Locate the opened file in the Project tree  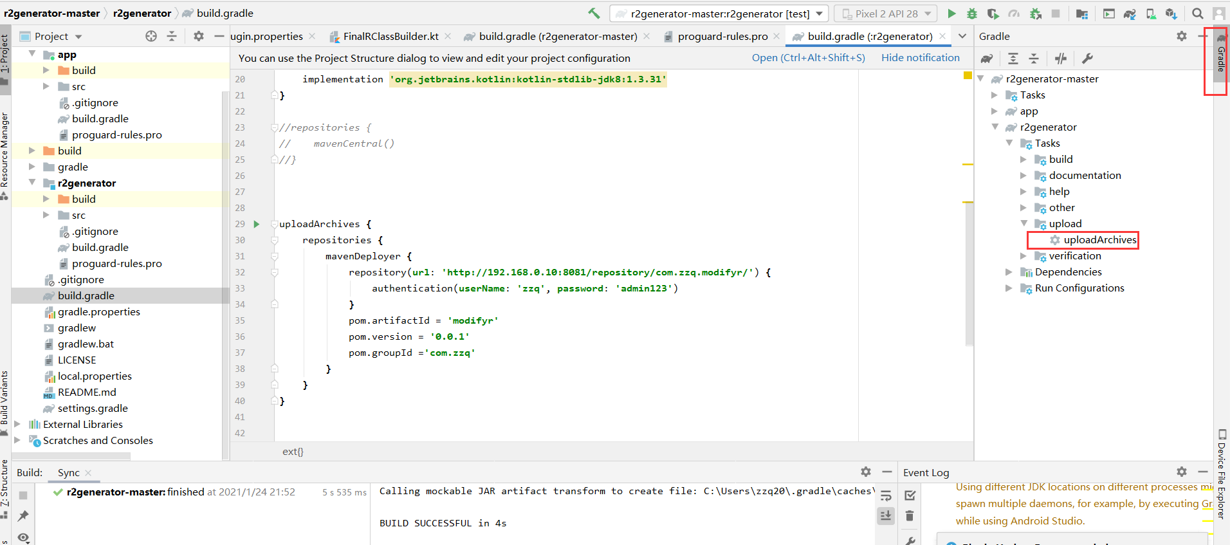pos(151,36)
